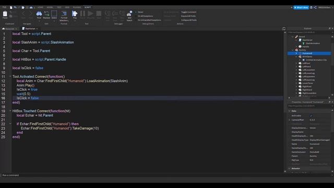
Task: Click the Stop square control
Action: click(x=99, y=14)
